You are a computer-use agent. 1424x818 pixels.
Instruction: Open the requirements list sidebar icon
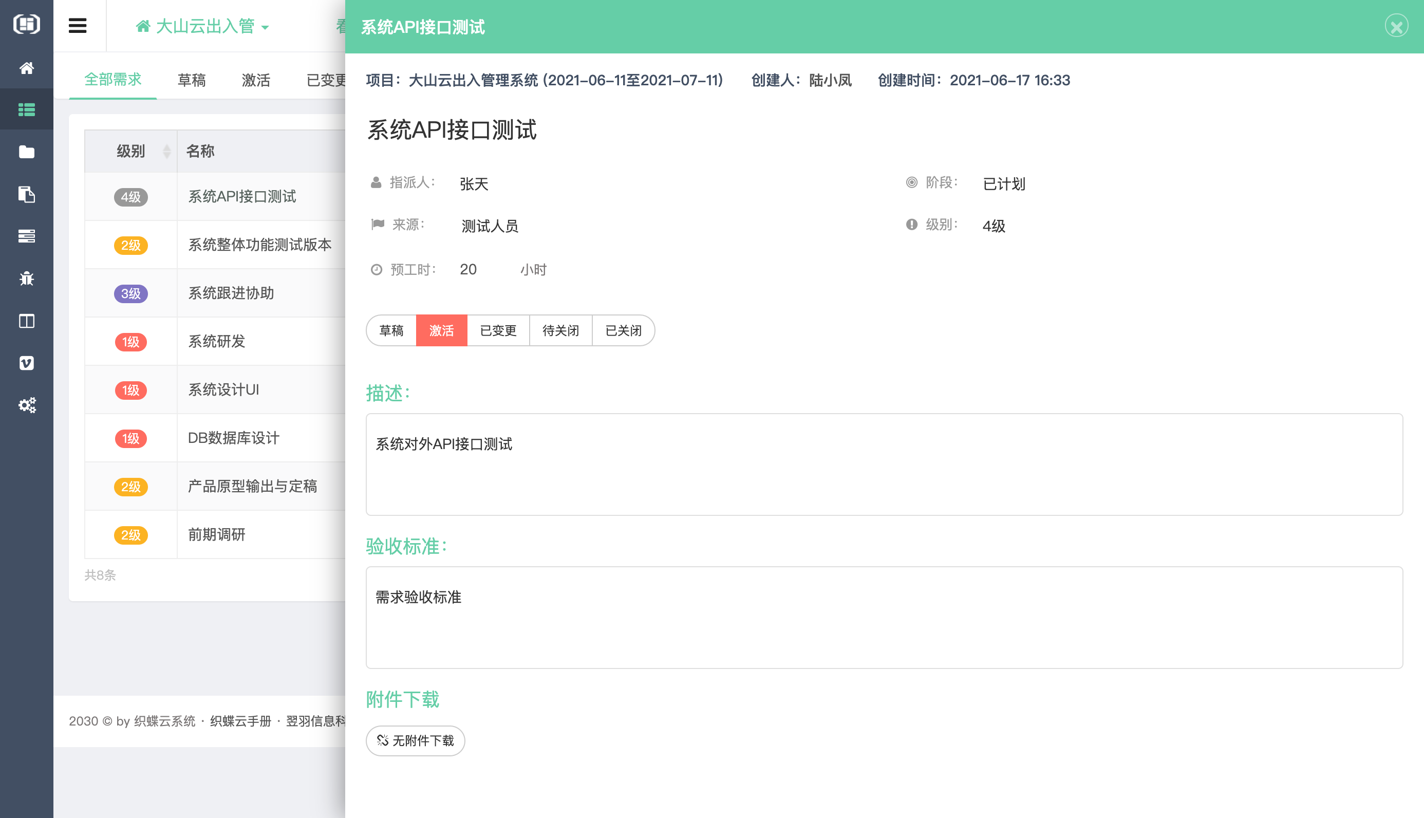click(26, 109)
